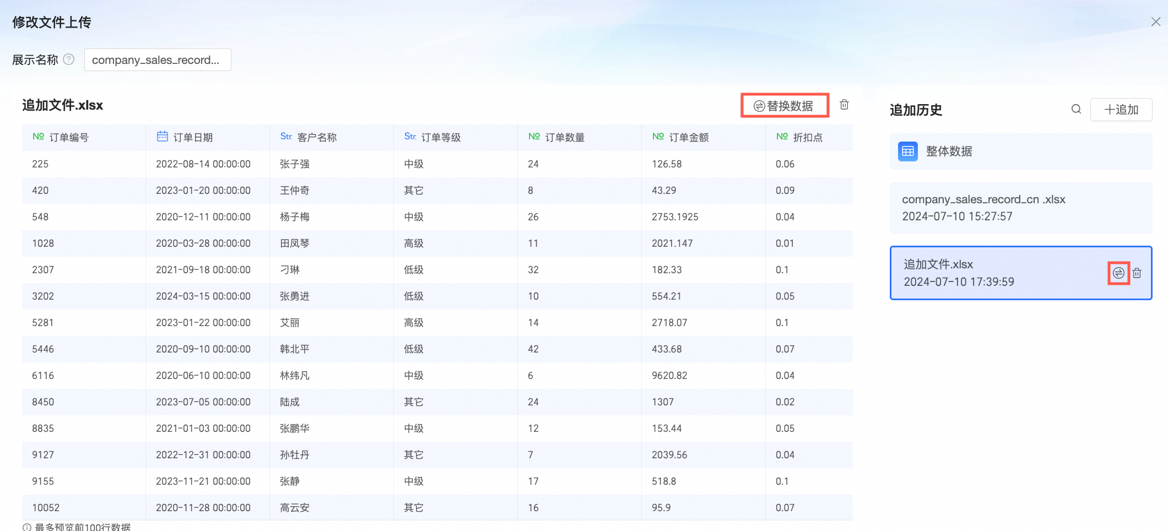
Task: Click the 客户名称 column header
Action: pos(332,137)
